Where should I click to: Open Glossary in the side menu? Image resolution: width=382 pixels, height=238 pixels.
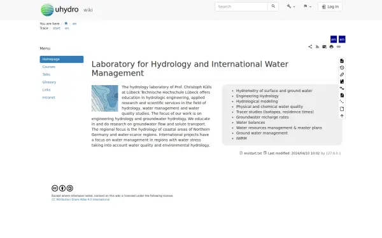pyautogui.click(x=49, y=82)
